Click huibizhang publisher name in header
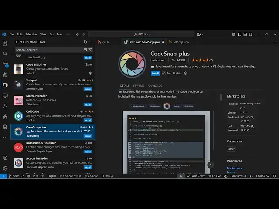The image size is (279, 209). pos(158,60)
